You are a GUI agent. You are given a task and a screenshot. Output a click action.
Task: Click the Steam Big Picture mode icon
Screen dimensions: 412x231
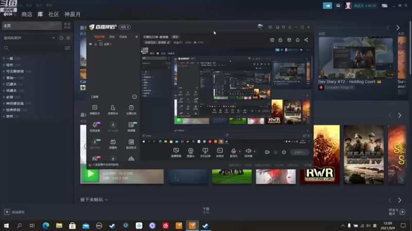tap(384, 6)
